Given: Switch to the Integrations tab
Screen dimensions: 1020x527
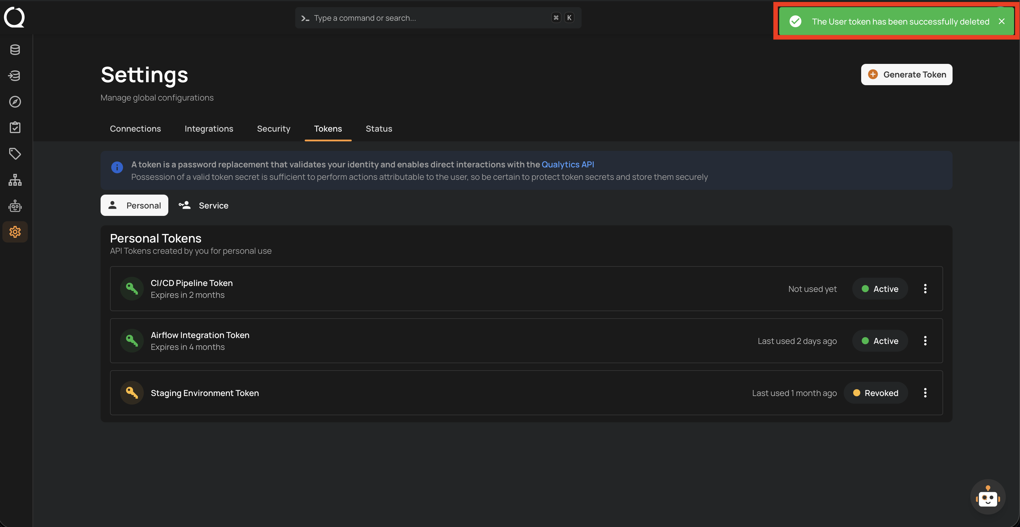Looking at the screenshot, I should 209,129.
